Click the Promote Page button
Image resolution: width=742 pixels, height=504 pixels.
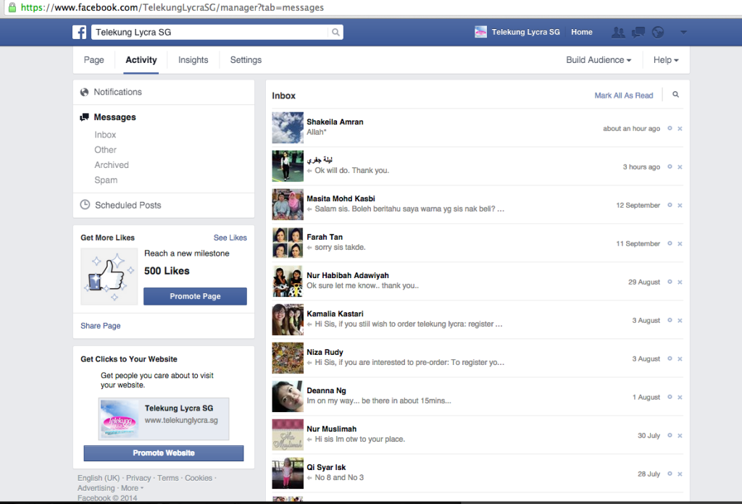pyautogui.click(x=195, y=296)
